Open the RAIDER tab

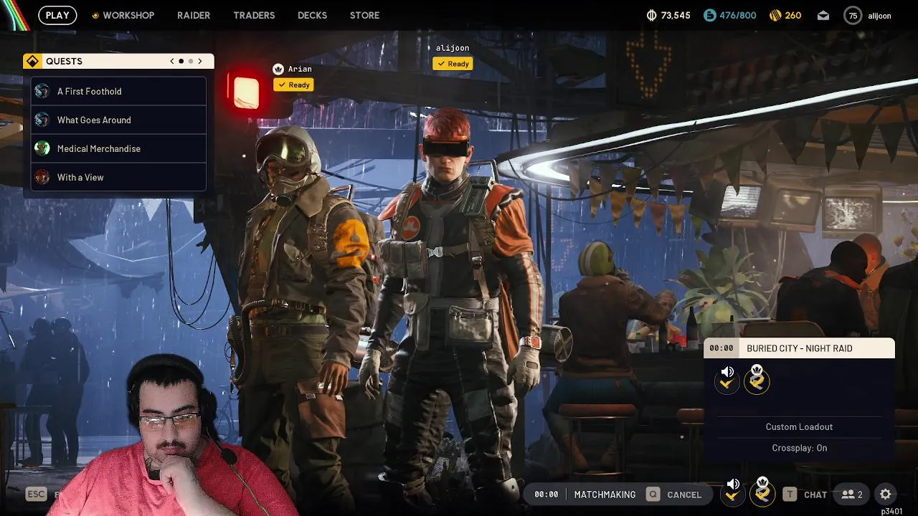(194, 15)
